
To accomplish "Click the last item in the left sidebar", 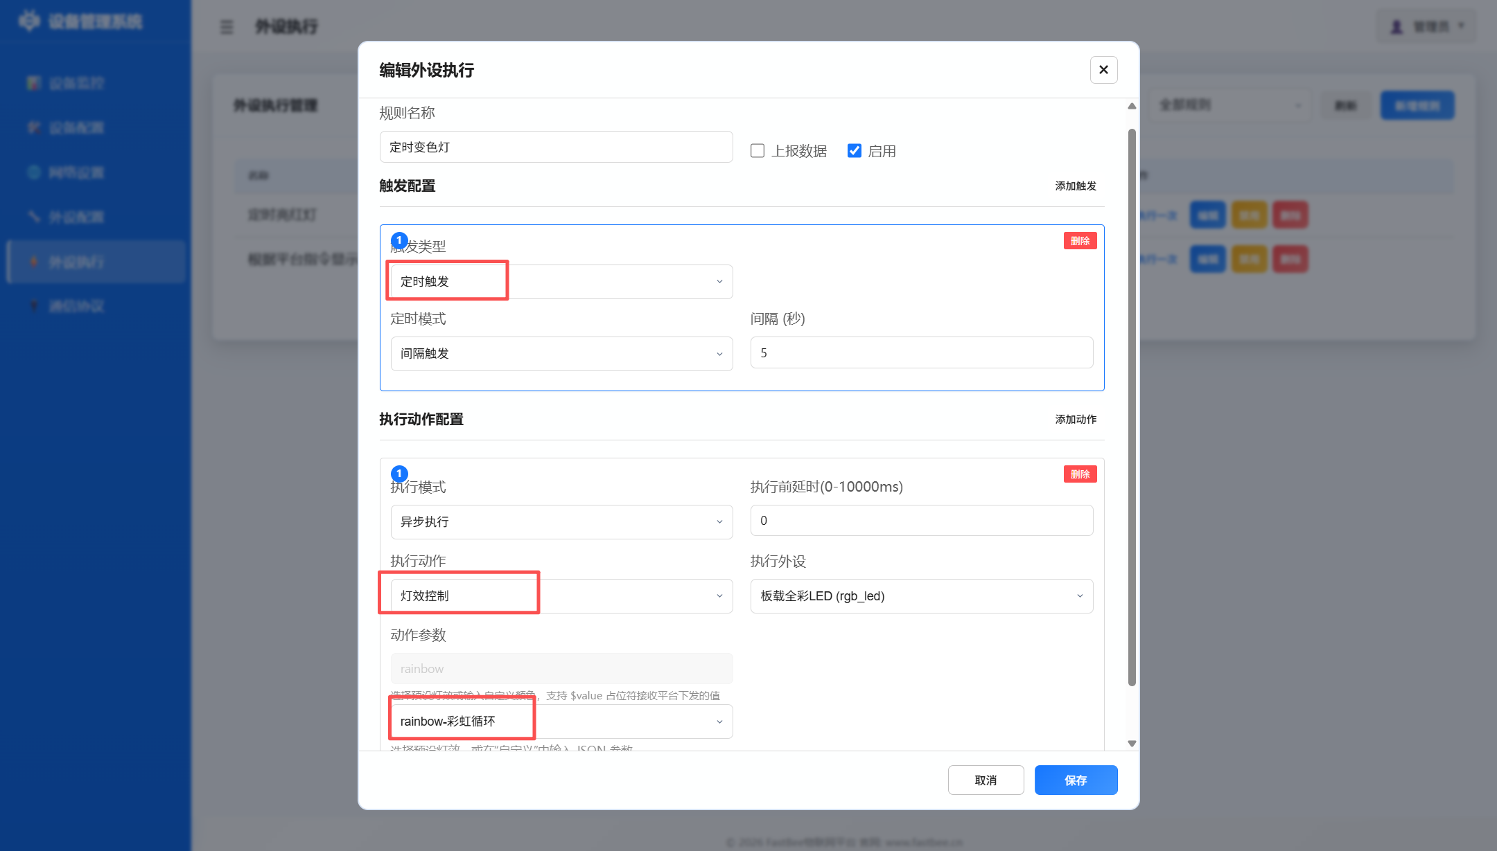I will (x=96, y=306).
